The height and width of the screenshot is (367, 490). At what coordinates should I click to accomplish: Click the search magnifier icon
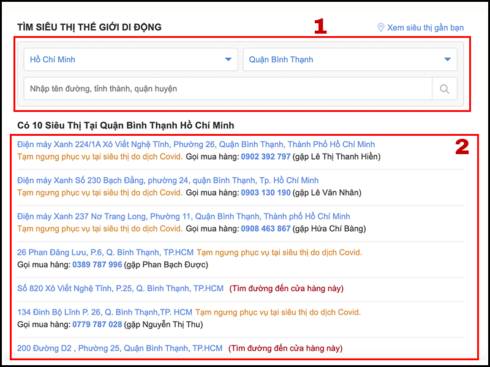click(x=445, y=89)
